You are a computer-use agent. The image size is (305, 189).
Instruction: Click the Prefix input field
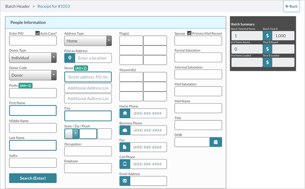pyautogui.click(x=33, y=93)
